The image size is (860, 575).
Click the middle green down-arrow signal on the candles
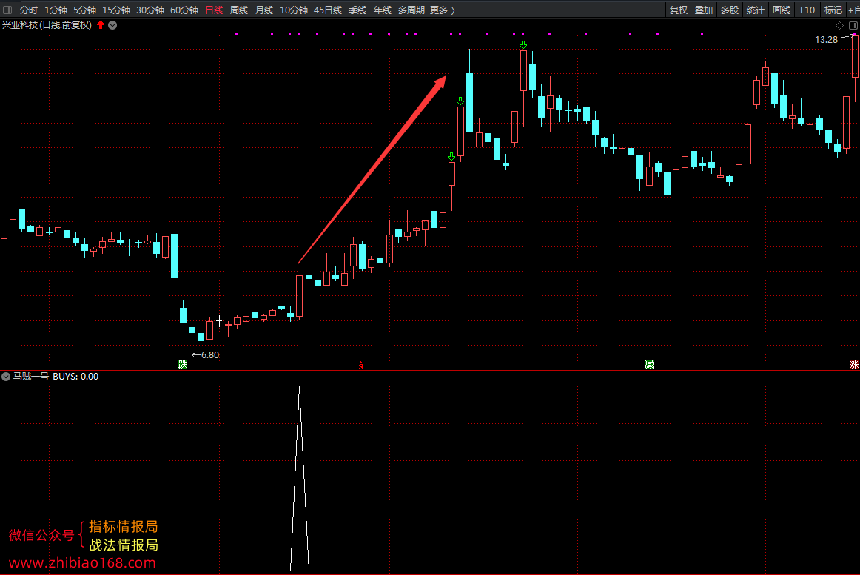click(x=460, y=101)
